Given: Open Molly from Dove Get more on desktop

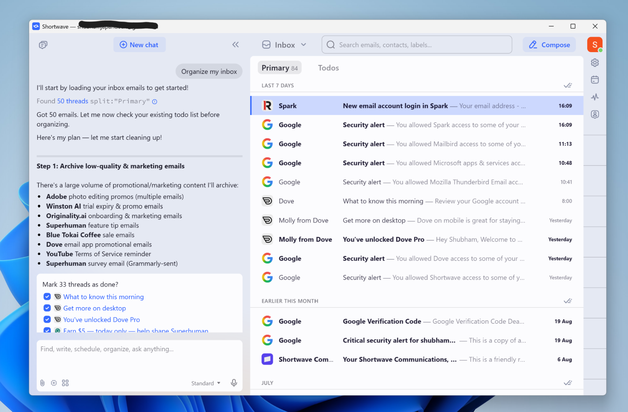Looking at the screenshot, I should [x=417, y=220].
